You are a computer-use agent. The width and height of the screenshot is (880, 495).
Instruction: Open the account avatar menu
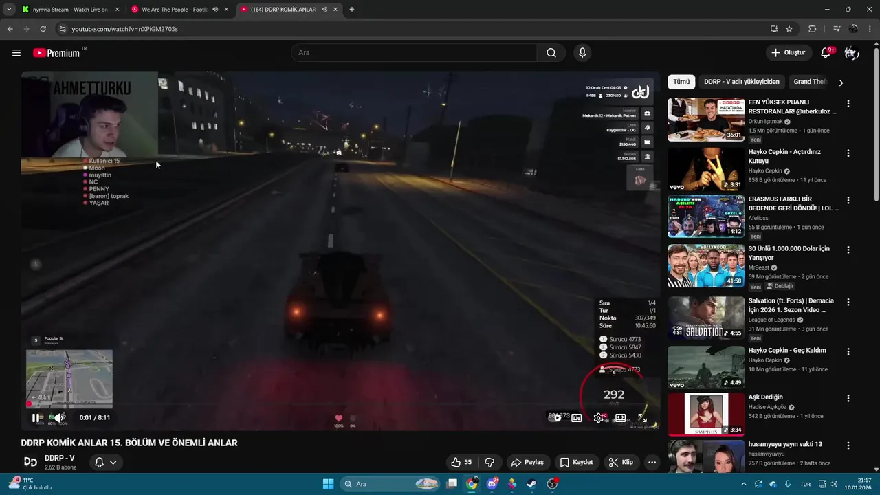click(852, 53)
